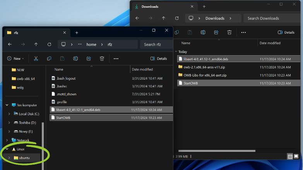Click the Search rfz field

[156, 44]
